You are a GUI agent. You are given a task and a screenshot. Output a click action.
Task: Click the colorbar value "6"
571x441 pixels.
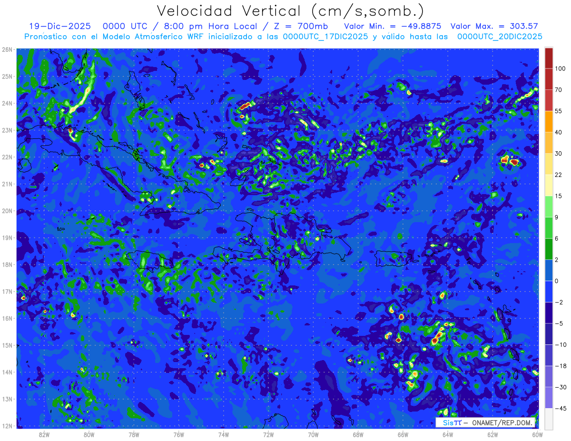(556, 238)
